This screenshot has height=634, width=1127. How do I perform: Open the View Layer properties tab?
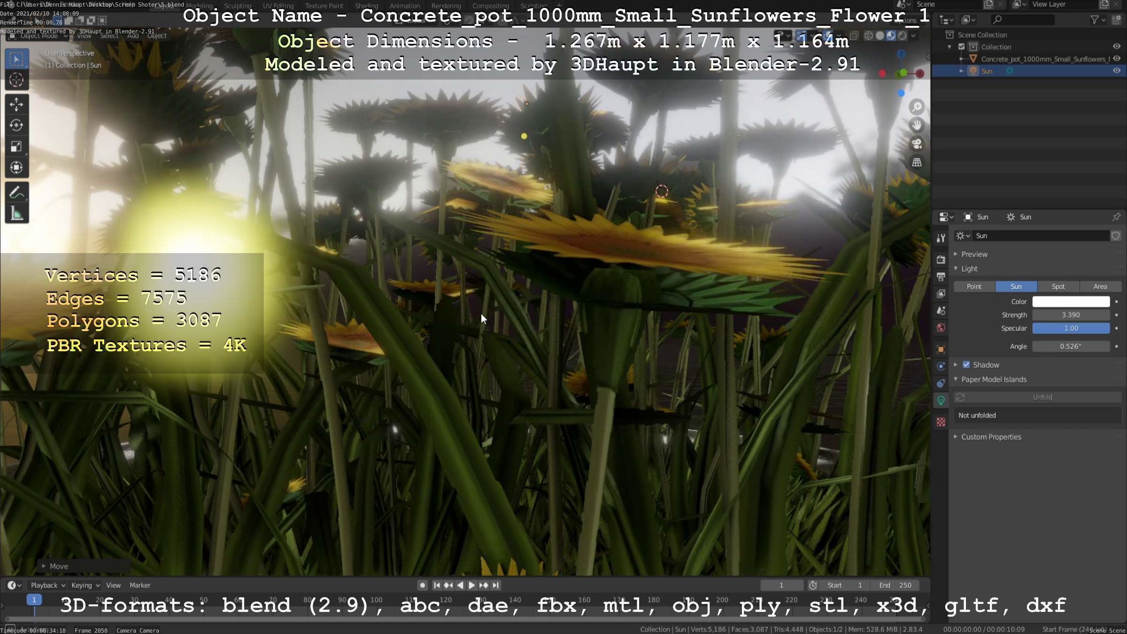[941, 294]
